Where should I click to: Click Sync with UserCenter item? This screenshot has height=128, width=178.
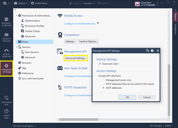pyautogui.click(x=33, y=79)
